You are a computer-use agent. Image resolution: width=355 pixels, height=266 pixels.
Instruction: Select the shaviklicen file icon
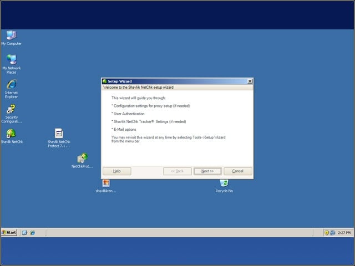(x=106, y=186)
